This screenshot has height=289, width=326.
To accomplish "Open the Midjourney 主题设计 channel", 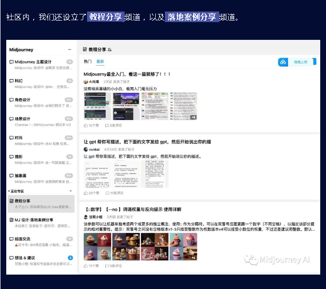I will point(41,64).
